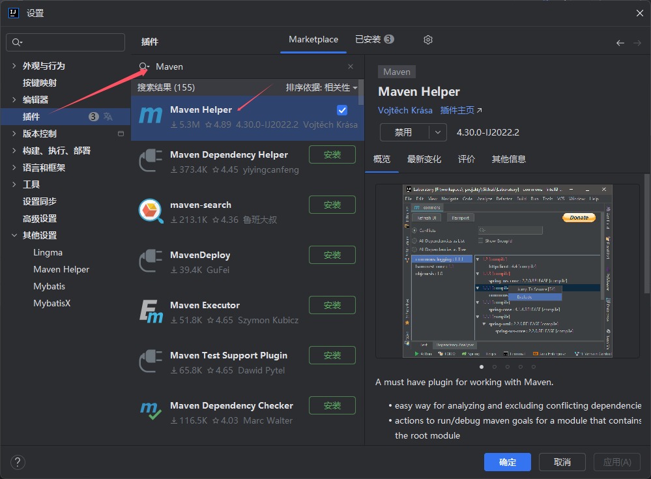Select Lingma under 其他设置
Image resolution: width=651 pixels, height=479 pixels.
pyautogui.click(x=48, y=252)
